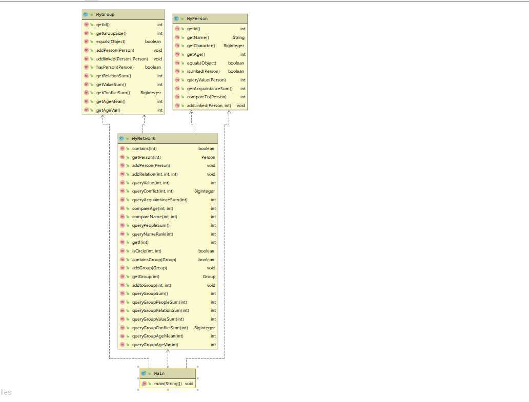Click the method icon for getAcquaintanceSum()

click(177, 89)
